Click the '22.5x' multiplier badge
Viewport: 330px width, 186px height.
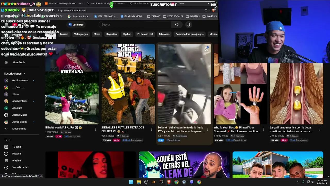(284, 140)
